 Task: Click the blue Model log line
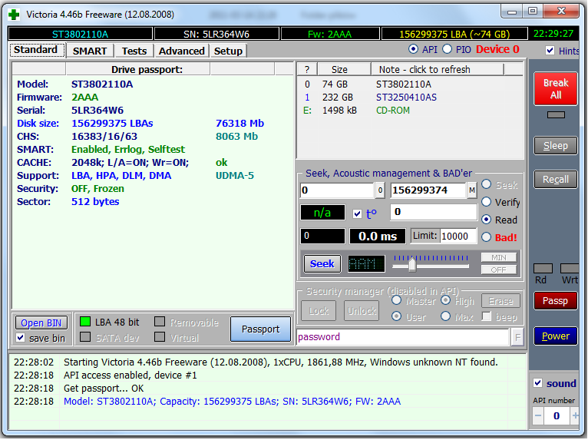pyautogui.click(x=232, y=402)
